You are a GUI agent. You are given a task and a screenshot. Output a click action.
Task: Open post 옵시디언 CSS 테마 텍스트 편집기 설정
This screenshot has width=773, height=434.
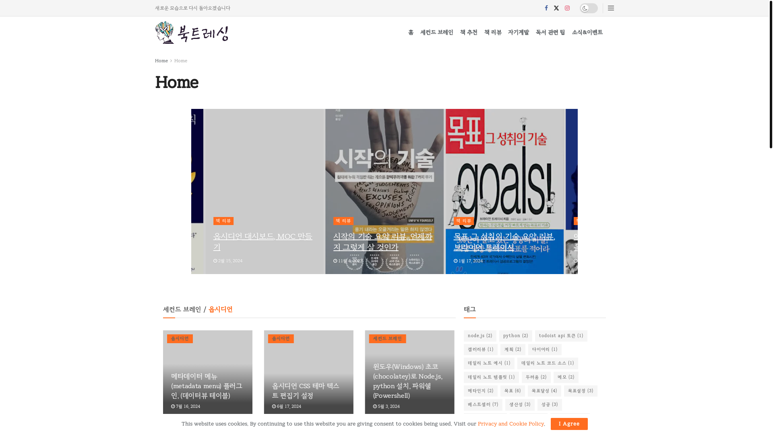point(306,391)
